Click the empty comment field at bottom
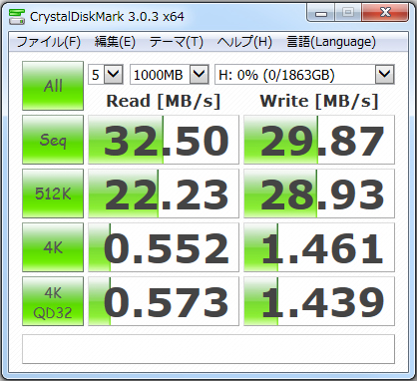The image size is (417, 381). tap(208, 349)
